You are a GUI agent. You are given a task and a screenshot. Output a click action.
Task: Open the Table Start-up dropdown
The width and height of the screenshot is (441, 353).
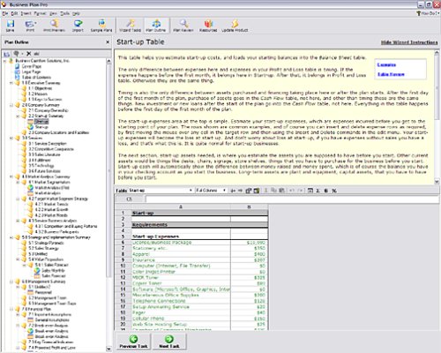pyautogui.click(x=191, y=191)
